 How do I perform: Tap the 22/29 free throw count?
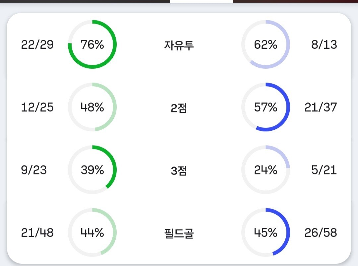(37, 44)
